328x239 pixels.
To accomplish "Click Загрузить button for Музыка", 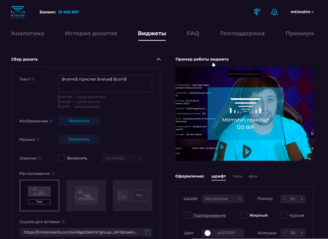I will 79,139.
